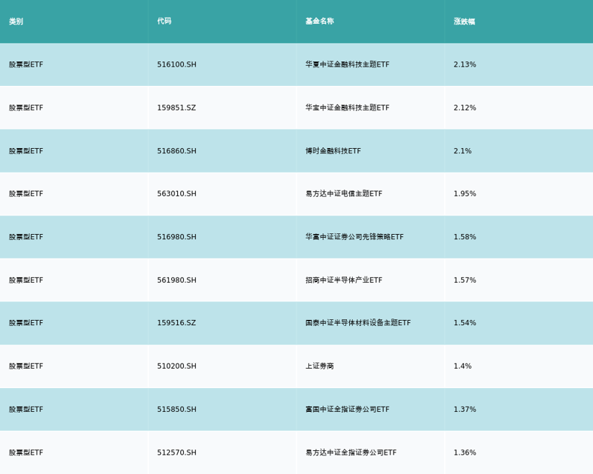Click the 2.1% change value
593x474 pixels.
click(463, 151)
